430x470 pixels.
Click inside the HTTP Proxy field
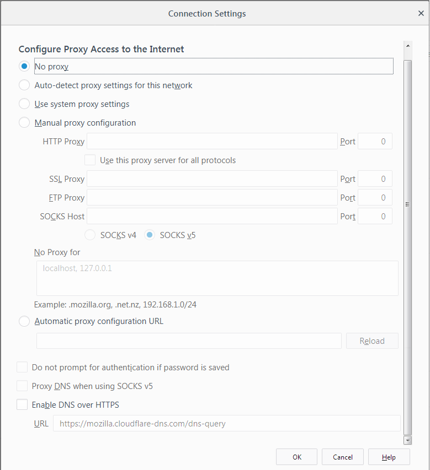coord(212,141)
